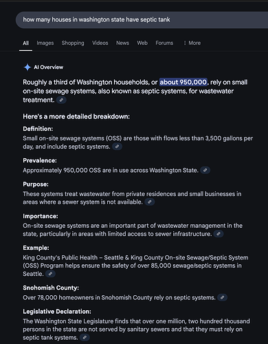
Task: Click the AI Overview sparkle icon
Action: 27,67
